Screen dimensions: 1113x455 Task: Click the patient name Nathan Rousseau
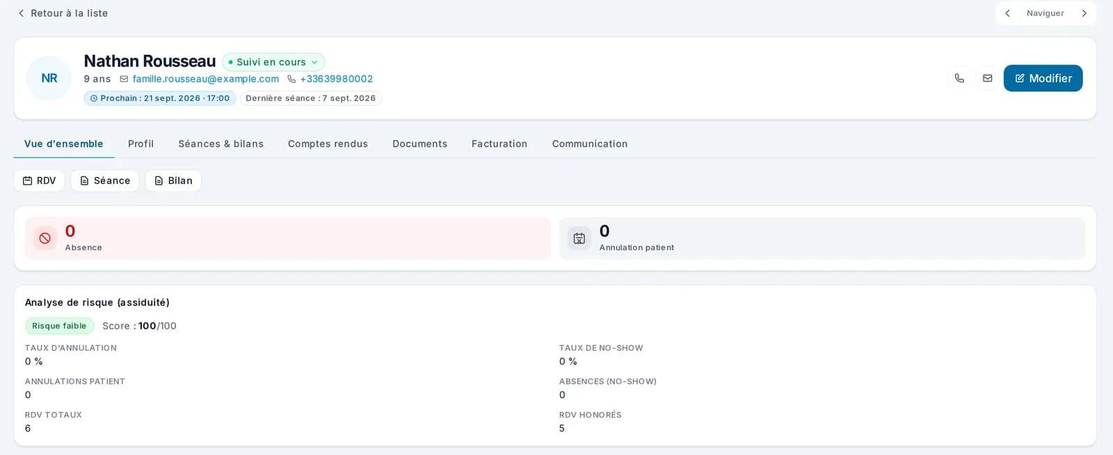click(x=150, y=61)
